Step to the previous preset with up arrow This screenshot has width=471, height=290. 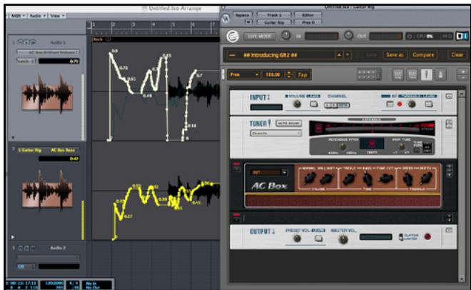point(339,55)
